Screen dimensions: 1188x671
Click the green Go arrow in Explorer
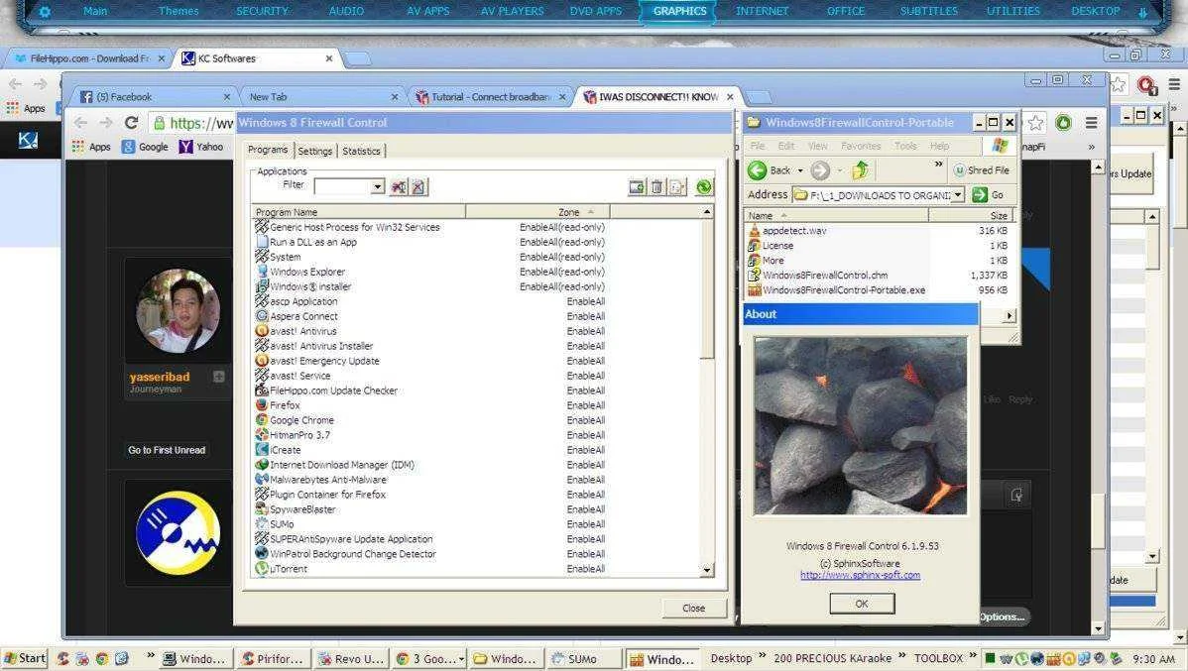(x=980, y=194)
